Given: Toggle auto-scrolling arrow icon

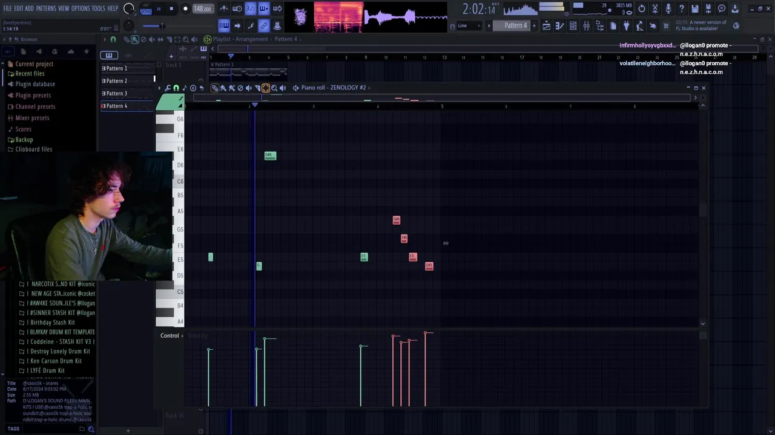Looking at the screenshot, I should coord(237,25).
